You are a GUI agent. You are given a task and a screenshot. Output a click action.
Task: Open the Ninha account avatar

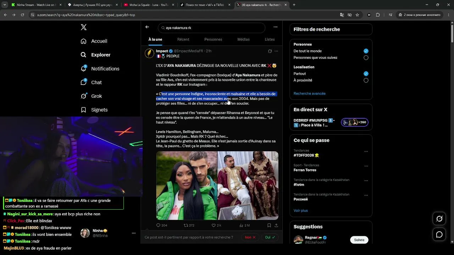point(85,233)
